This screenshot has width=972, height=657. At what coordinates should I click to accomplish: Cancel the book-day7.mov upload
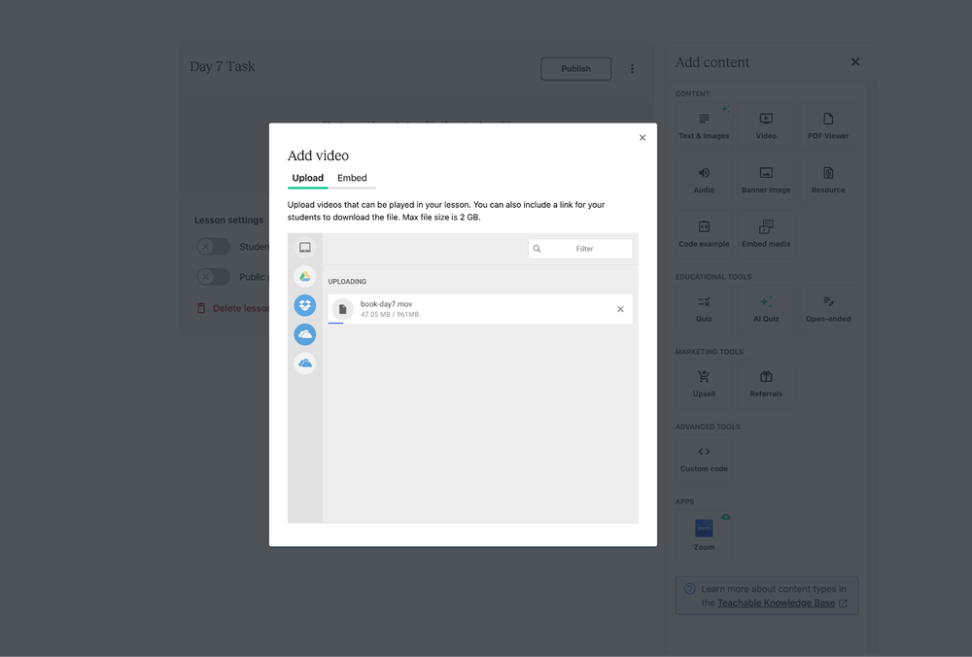click(x=620, y=309)
